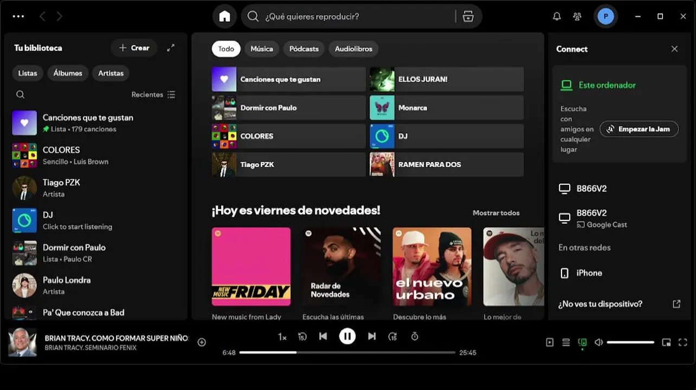The image size is (696, 390).
Task: Pause the playback
Action: (x=347, y=336)
